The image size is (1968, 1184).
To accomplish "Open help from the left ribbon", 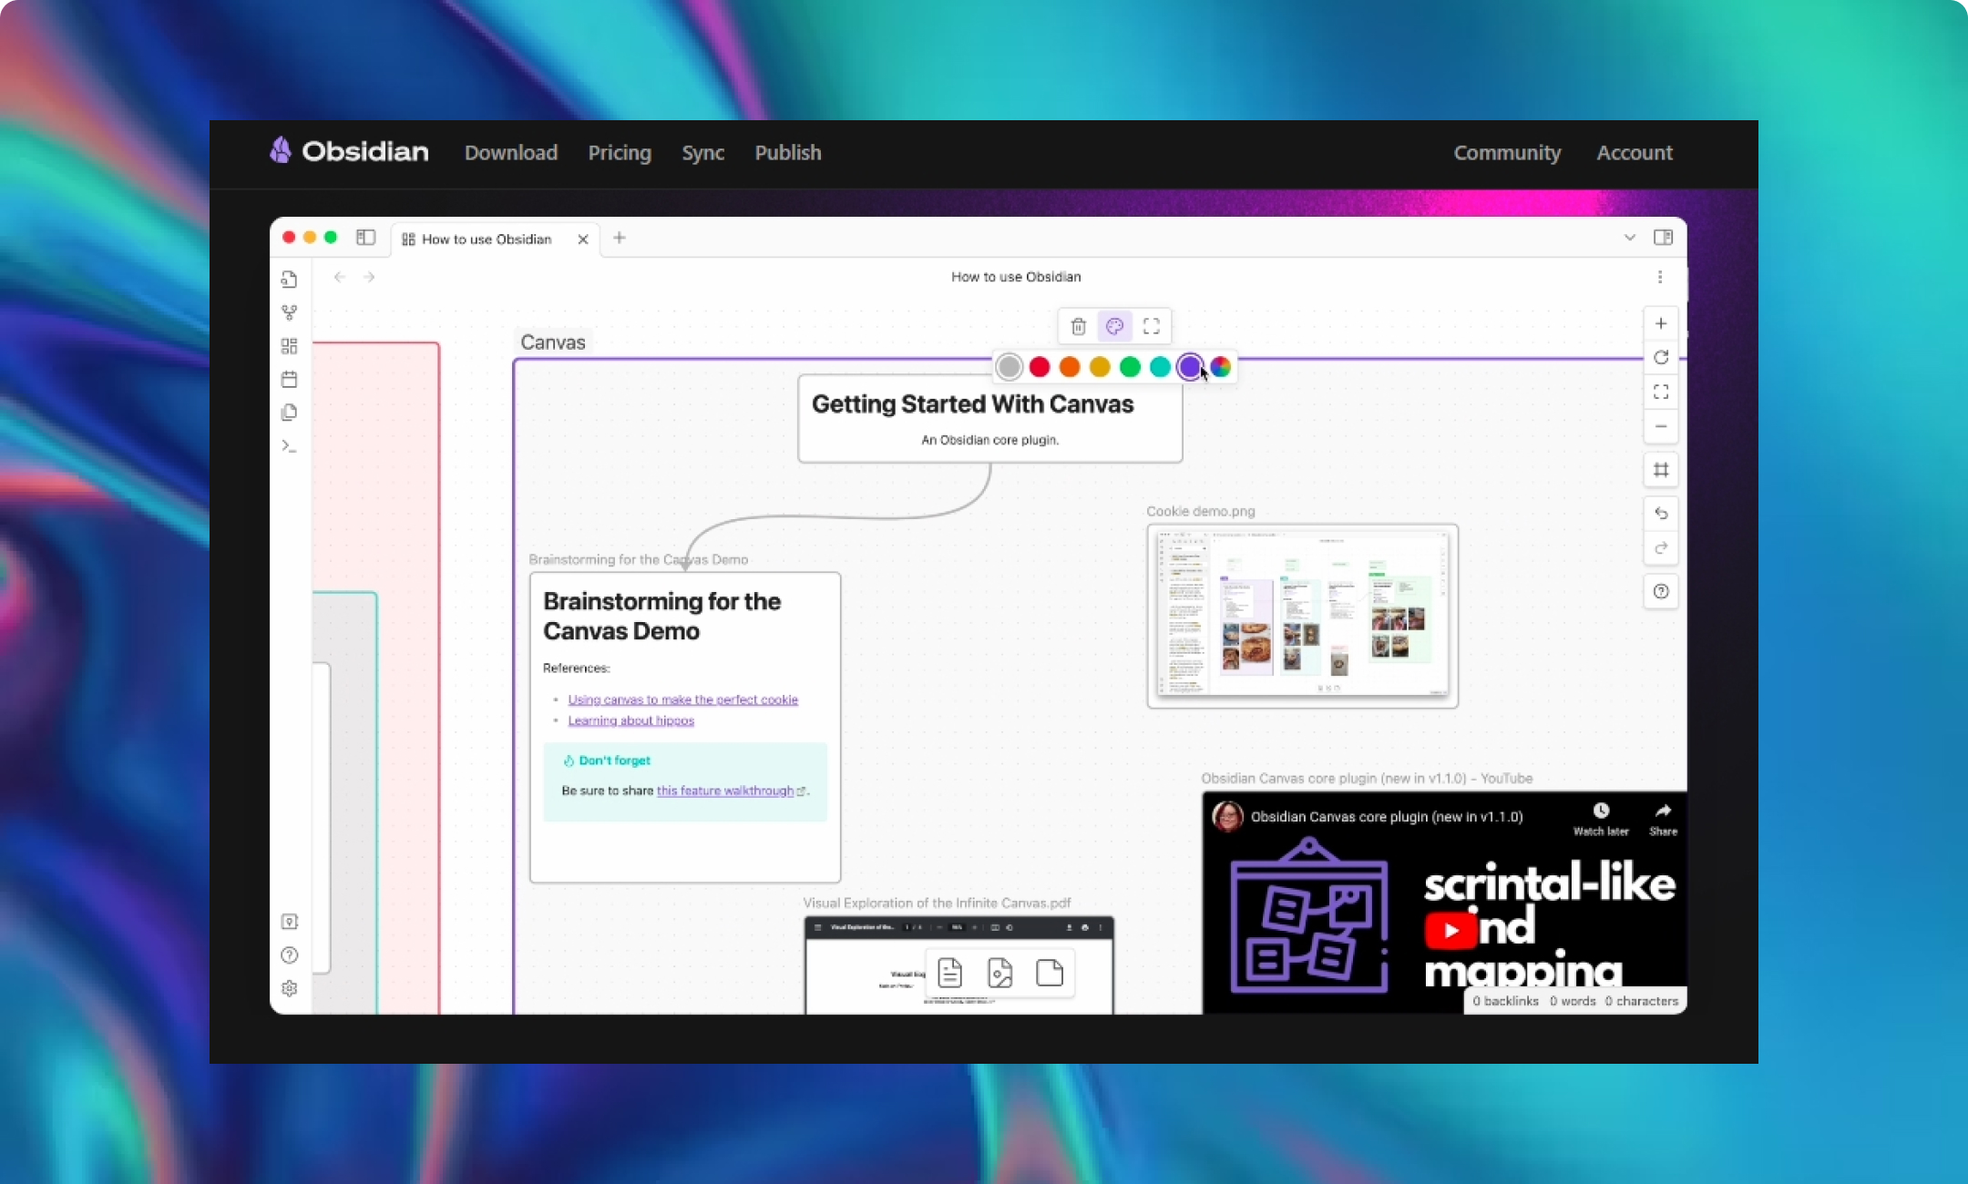I will point(289,955).
